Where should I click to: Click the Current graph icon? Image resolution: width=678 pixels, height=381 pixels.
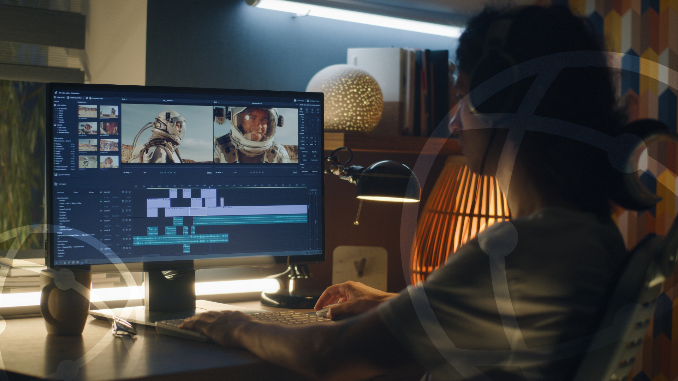(x=56, y=184)
